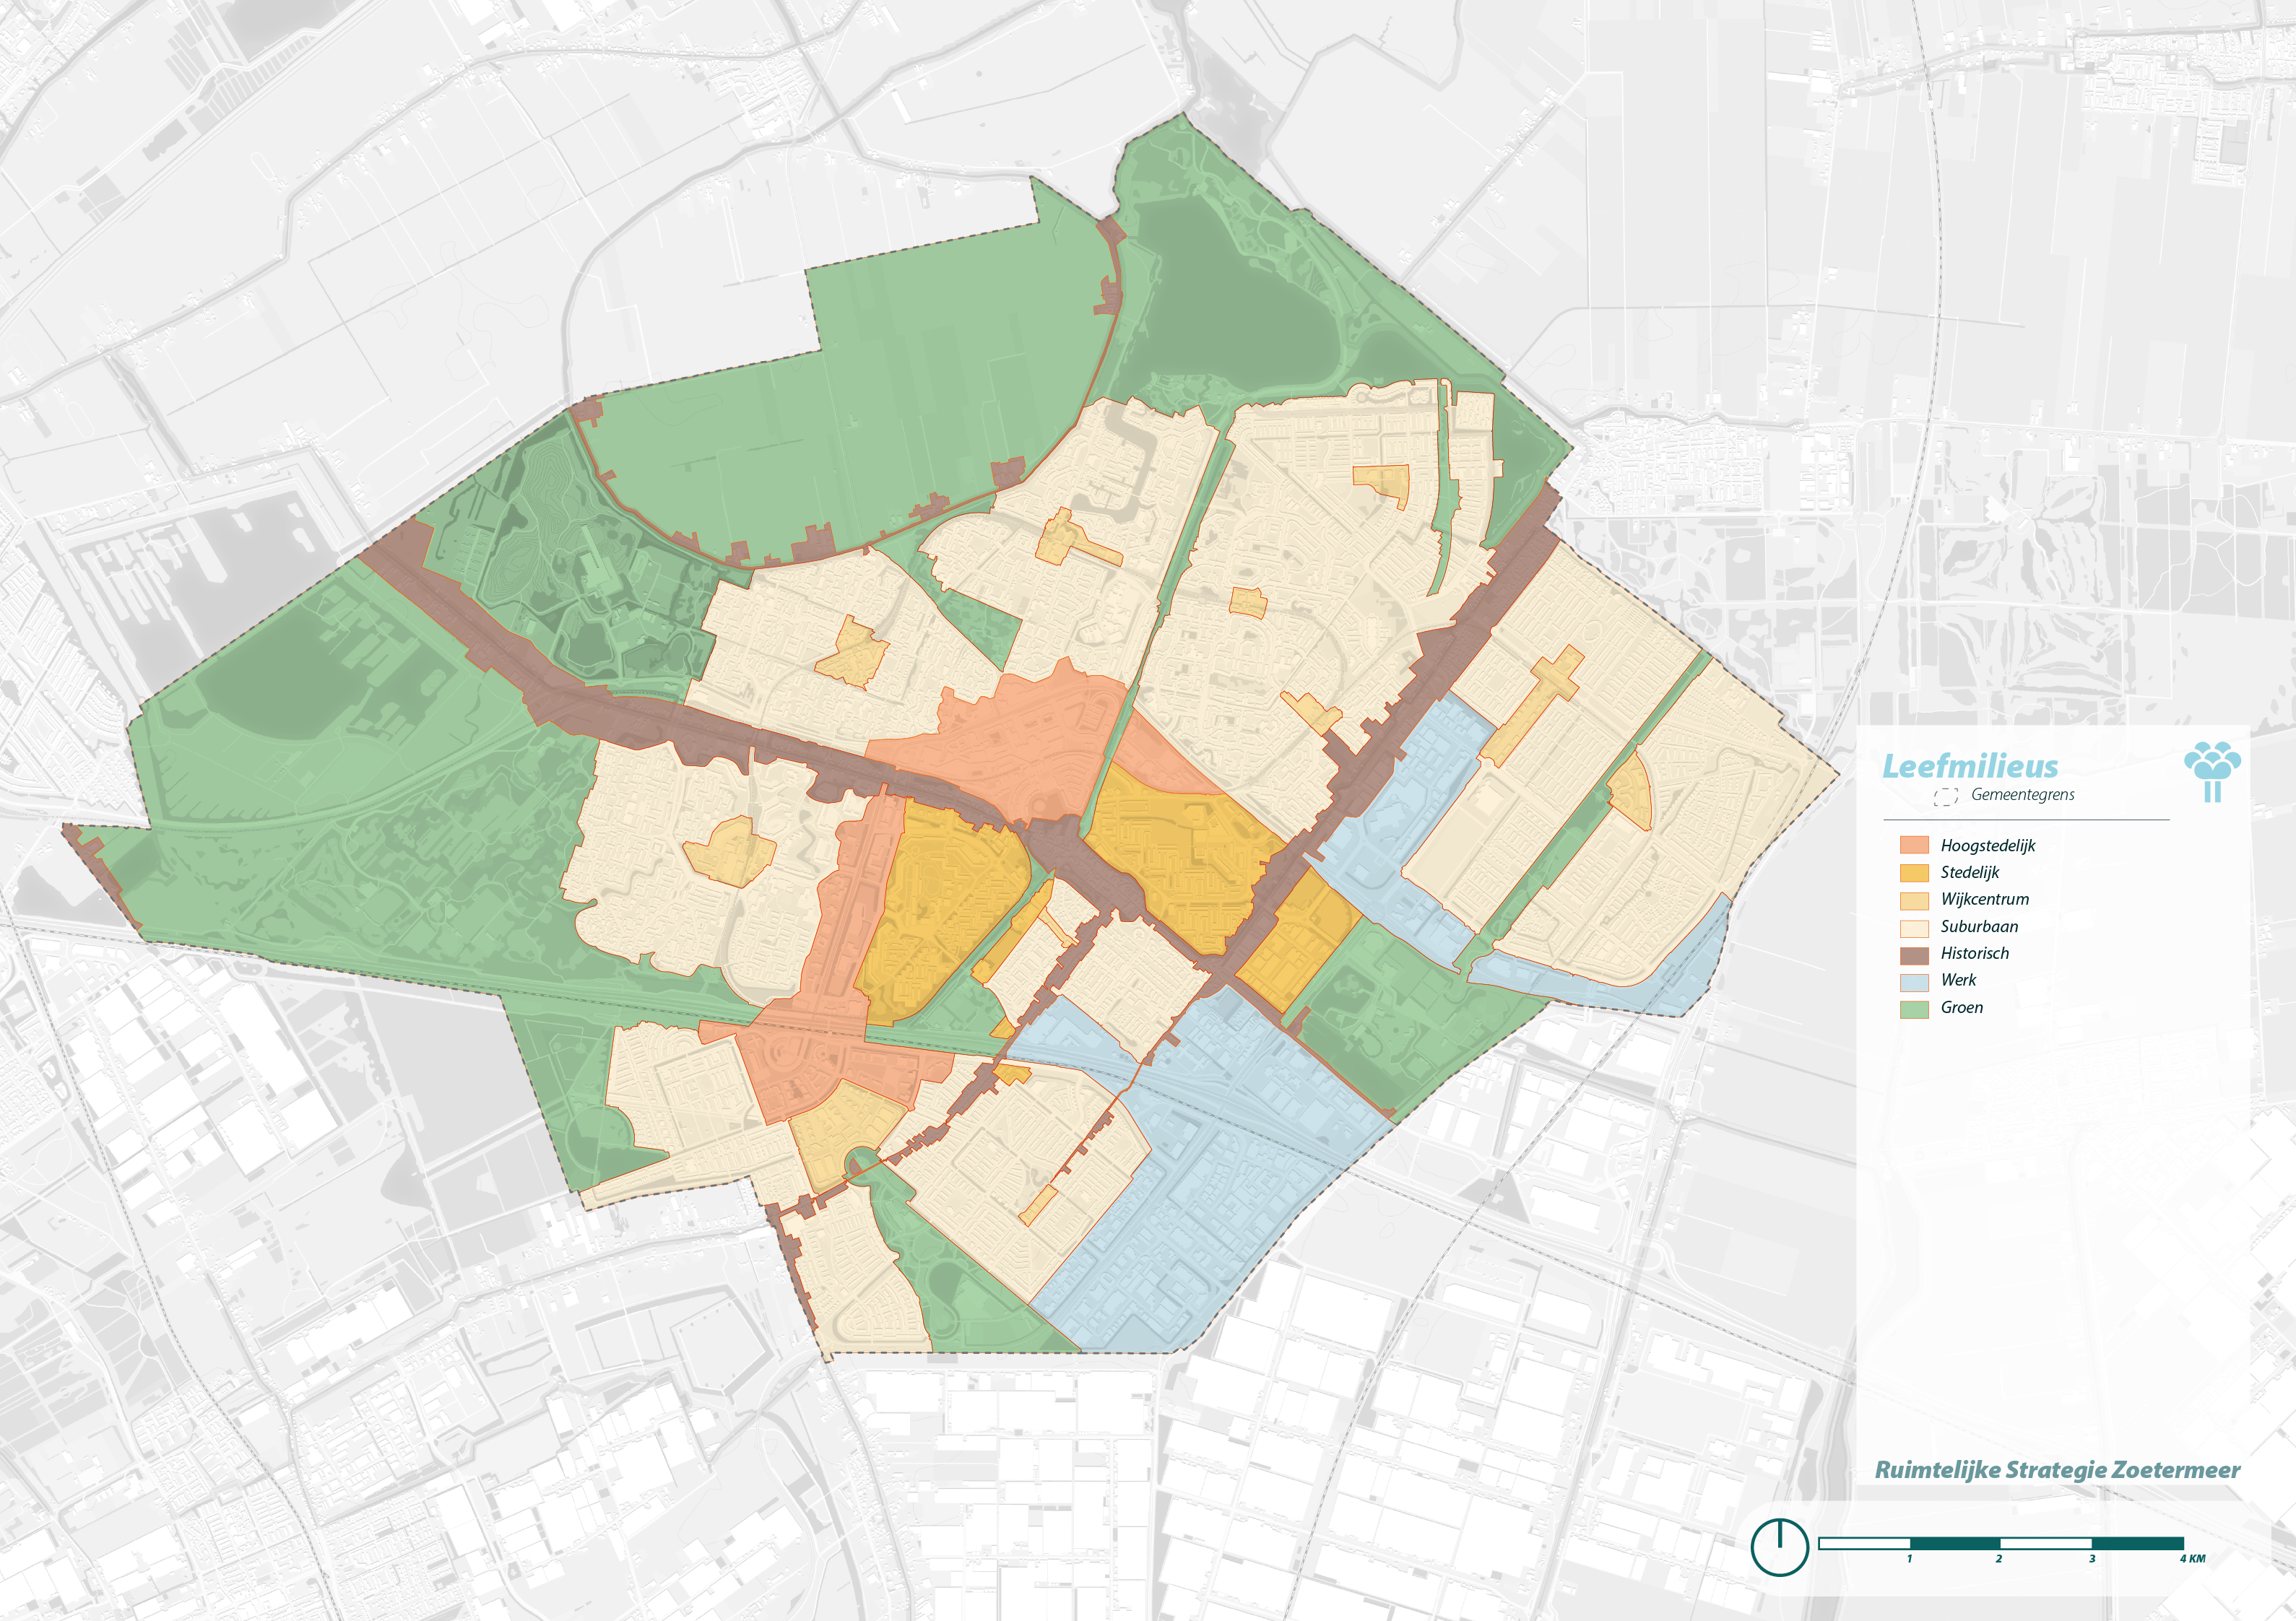Viewport: 2296px width, 1621px height.
Task: Click the north compass circle icon
Action: pyautogui.click(x=1779, y=1546)
